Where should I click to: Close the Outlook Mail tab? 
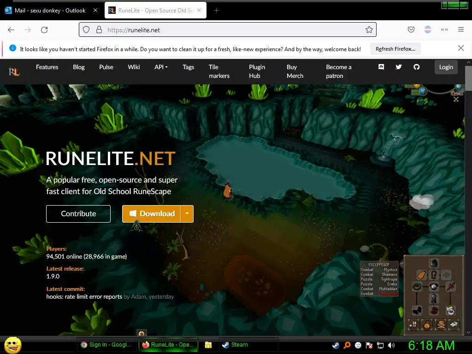(x=95, y=10)
